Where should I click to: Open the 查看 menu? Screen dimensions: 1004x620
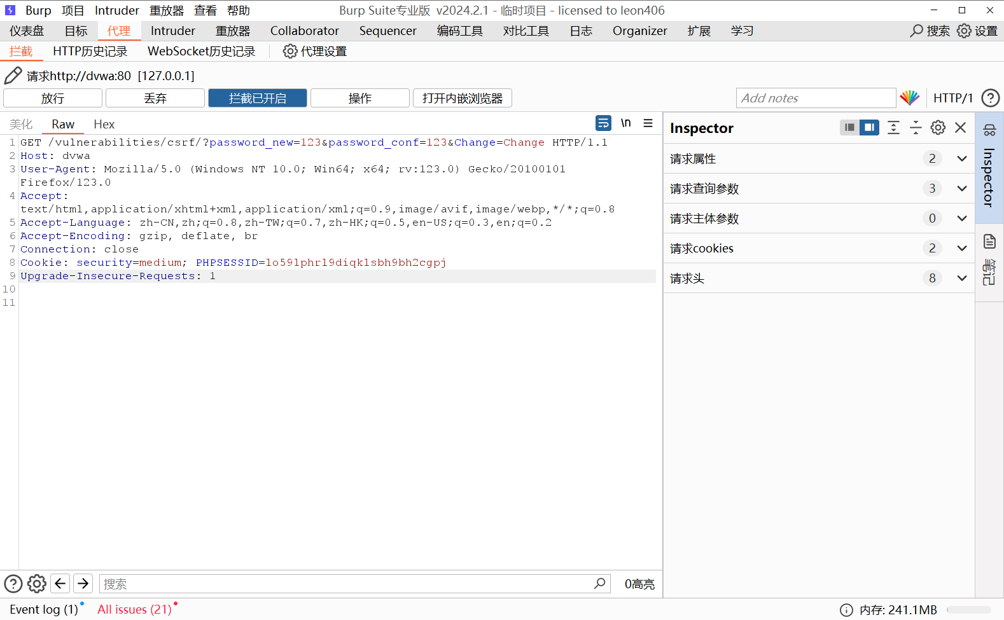point(206,10)
